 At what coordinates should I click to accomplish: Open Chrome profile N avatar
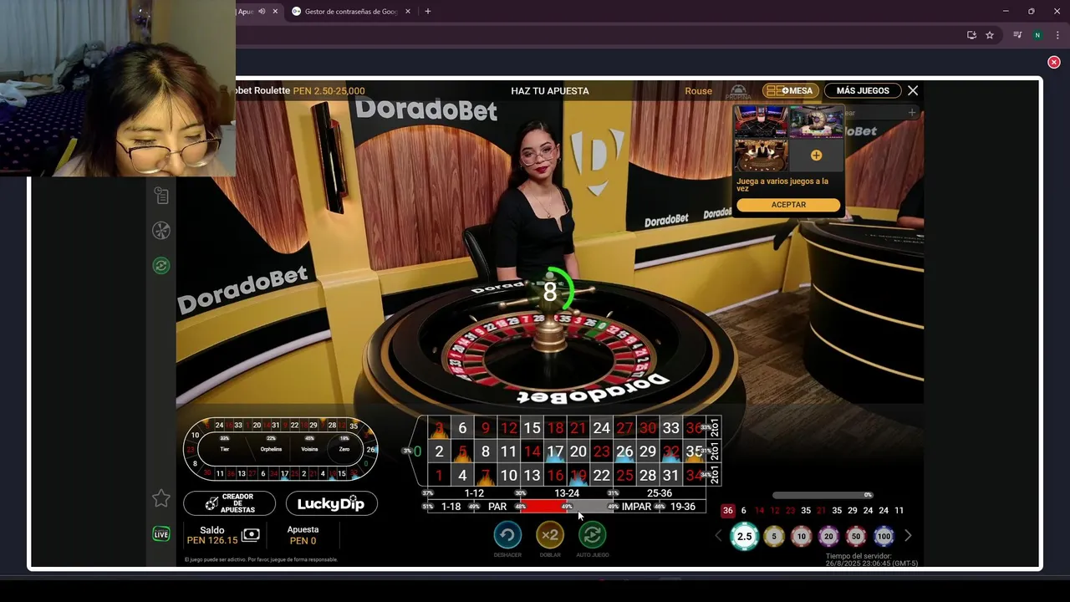point(1037,35)
